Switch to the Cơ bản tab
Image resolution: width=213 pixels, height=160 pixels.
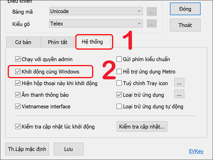[23, 42]
